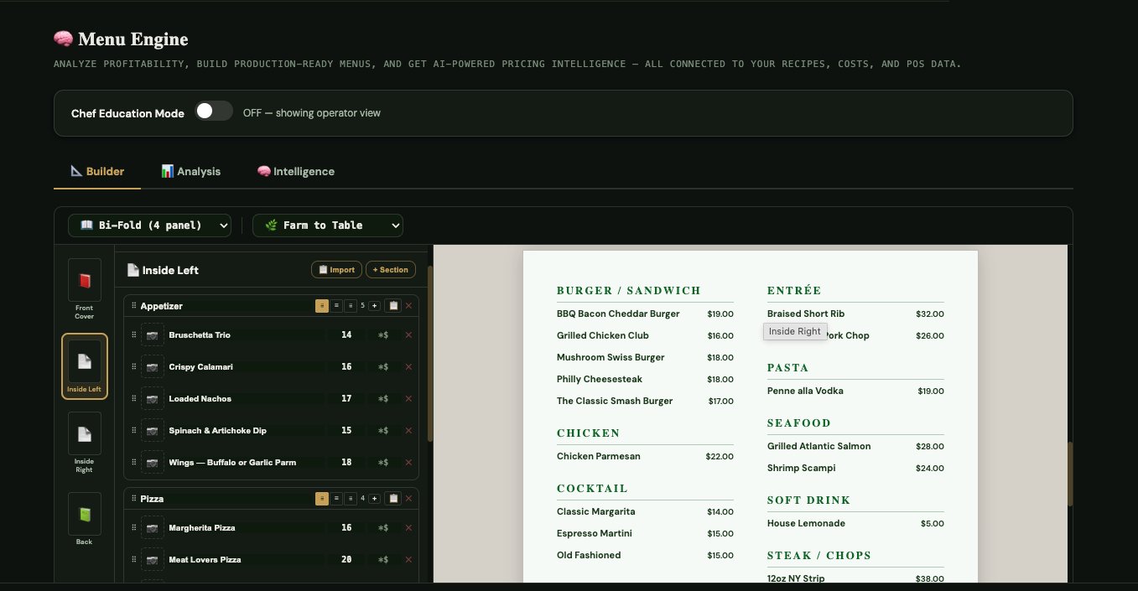Screen dimensions: 1138x591
Task: Remove Spinach & Artichoke Dip from the section
Action: (x=408, y=431)
